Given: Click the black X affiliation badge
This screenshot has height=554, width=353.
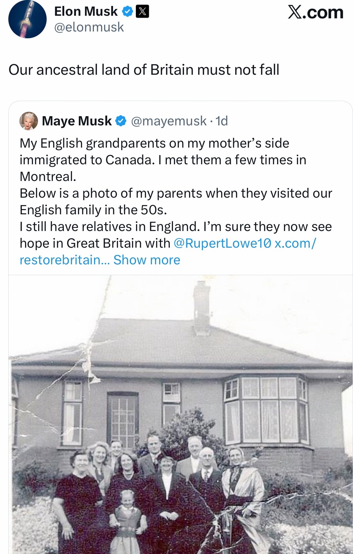Looking at the screenshot, I should tap(142, 12).
